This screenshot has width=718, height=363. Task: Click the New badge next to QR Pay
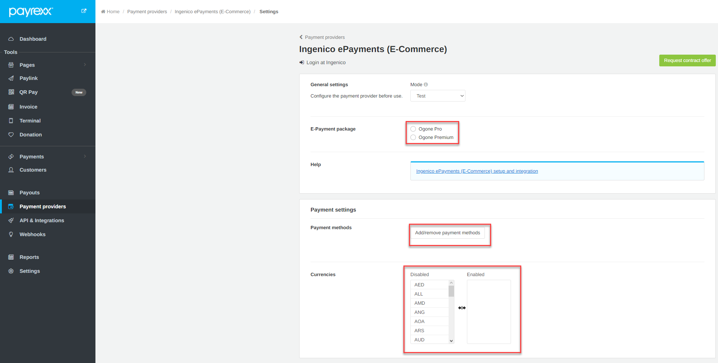79,92
